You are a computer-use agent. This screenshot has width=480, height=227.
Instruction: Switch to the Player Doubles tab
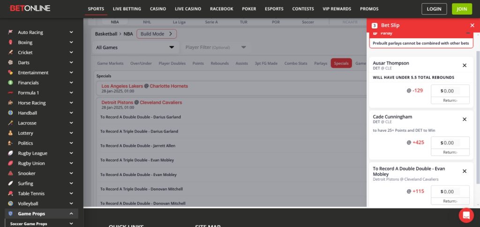[172, 64]
